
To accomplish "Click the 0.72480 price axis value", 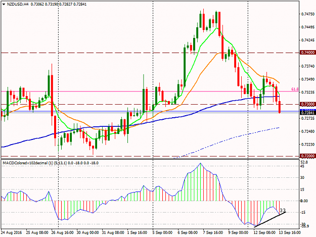I will 308,131.
